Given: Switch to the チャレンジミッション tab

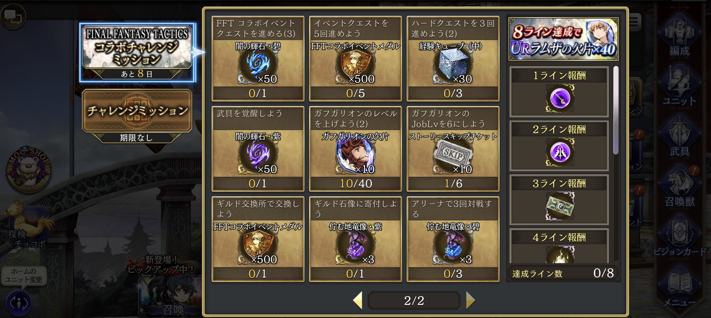Looking at the screenshot, I should (x=137, y=115).
